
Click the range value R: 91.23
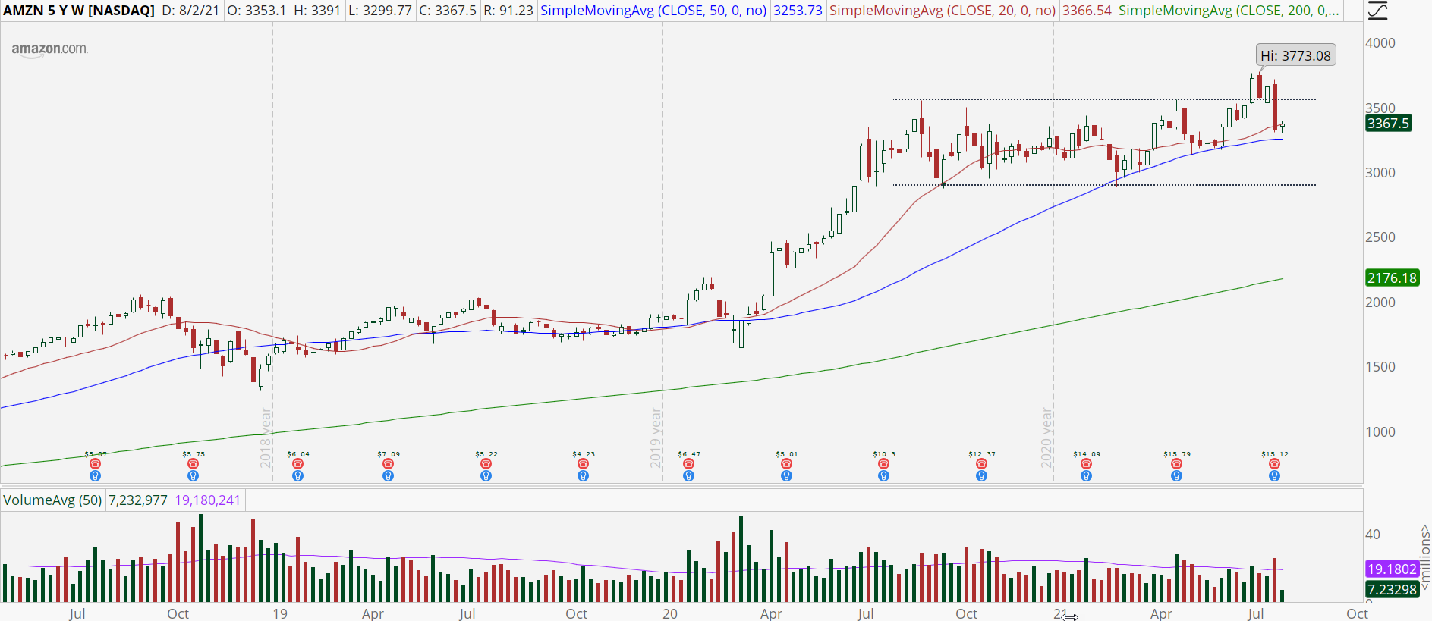[x=508, y=11]
